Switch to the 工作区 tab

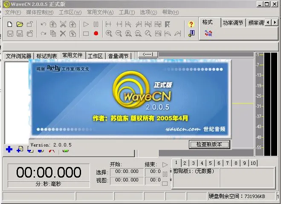point(95,56)
